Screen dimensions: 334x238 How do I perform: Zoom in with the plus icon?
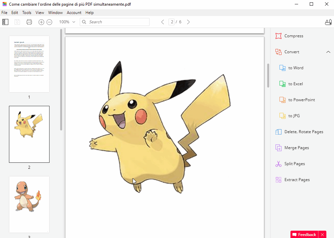coord(41,22)
